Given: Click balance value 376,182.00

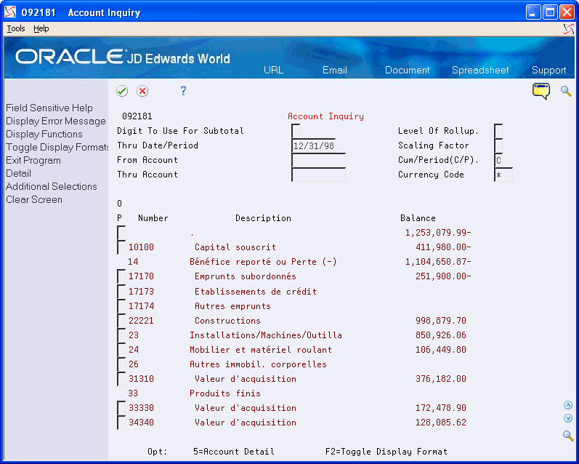Looking at the screenshot, I should pos(440,379).
